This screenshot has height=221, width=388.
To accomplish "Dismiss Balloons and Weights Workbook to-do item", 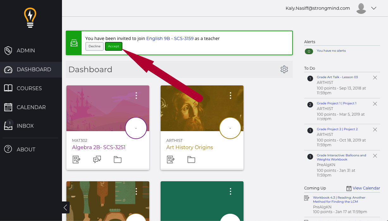I will pos(375,156).
